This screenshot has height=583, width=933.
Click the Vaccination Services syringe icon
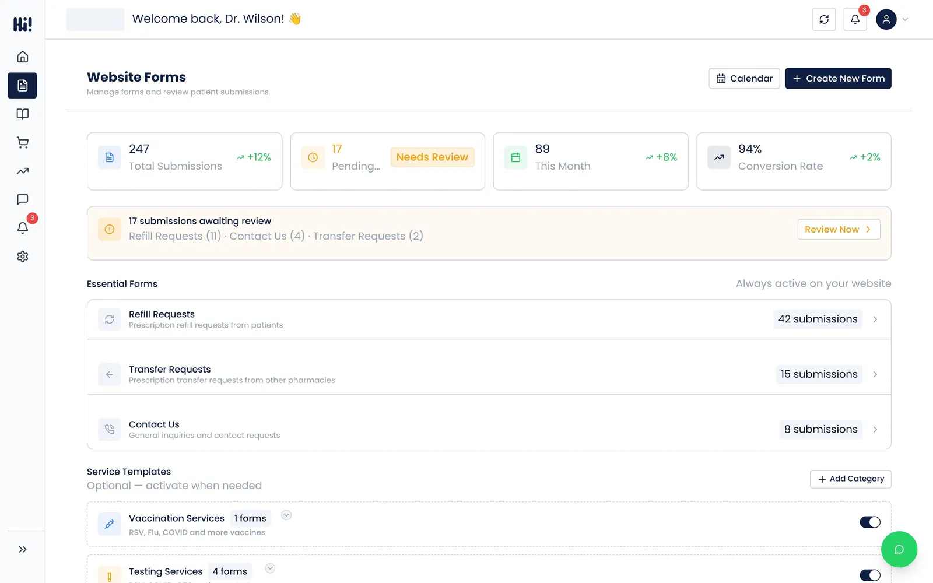110,524
